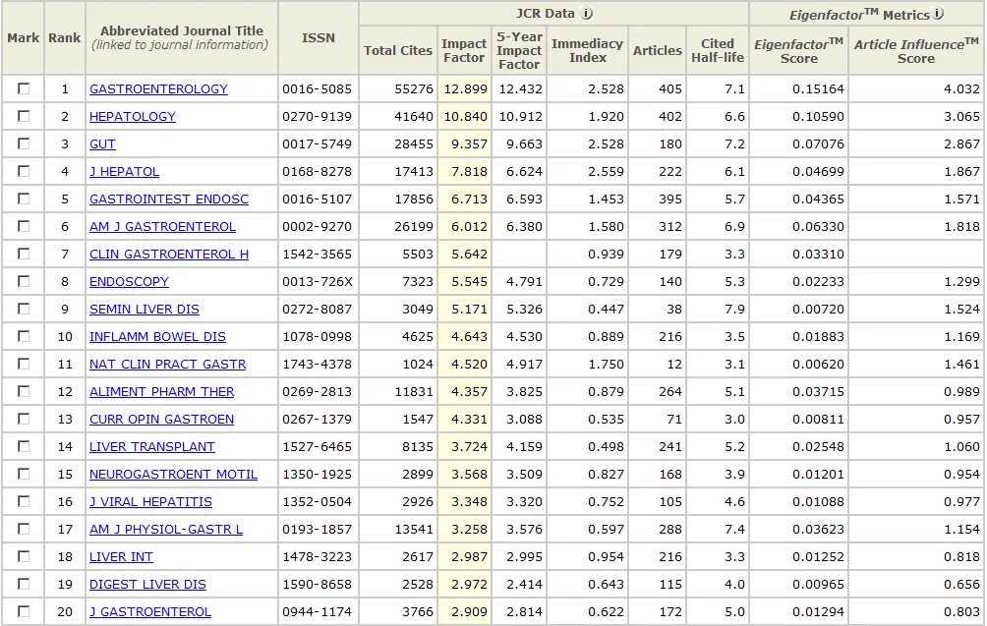The height and width of the screenshot is (626, 987).
Task: Click ISSN value 0013-726X
Action: (x=318, y=282)
